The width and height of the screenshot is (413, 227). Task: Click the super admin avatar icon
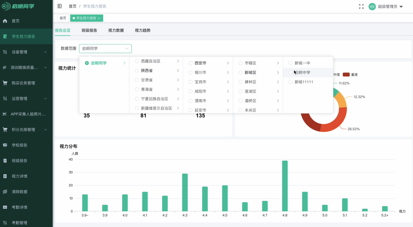click(372, 6)
